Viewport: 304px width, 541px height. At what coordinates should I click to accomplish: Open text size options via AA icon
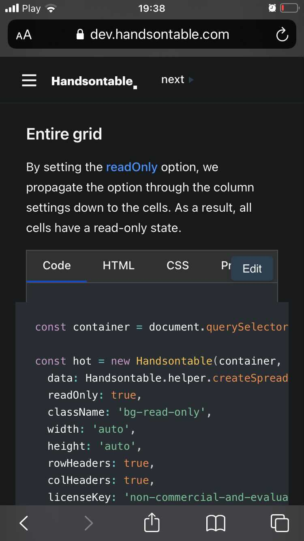pos(23,34)
